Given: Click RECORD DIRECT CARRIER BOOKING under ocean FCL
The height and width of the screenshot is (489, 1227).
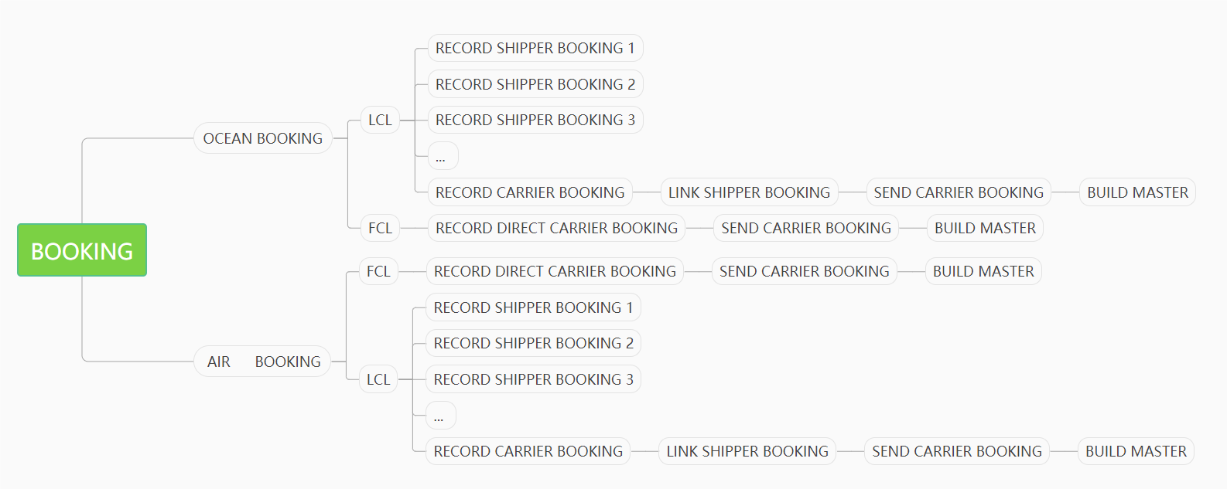Looking at the screenshot, I should point(556,228).
